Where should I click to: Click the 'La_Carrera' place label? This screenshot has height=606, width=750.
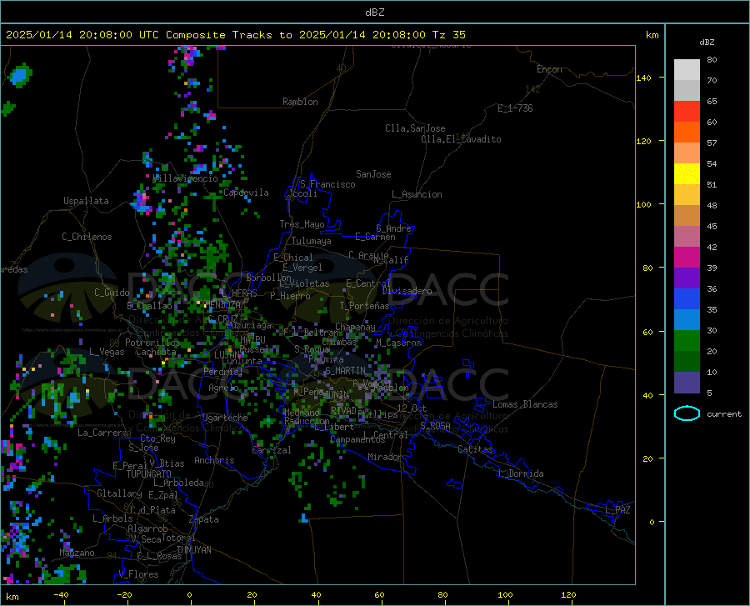coord(102,433)
